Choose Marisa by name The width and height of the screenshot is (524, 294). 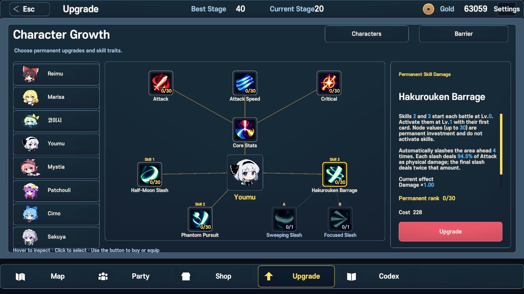(56, 97)
